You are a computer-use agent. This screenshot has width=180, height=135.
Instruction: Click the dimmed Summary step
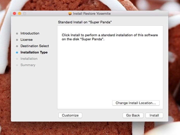[x=28, y=65]
